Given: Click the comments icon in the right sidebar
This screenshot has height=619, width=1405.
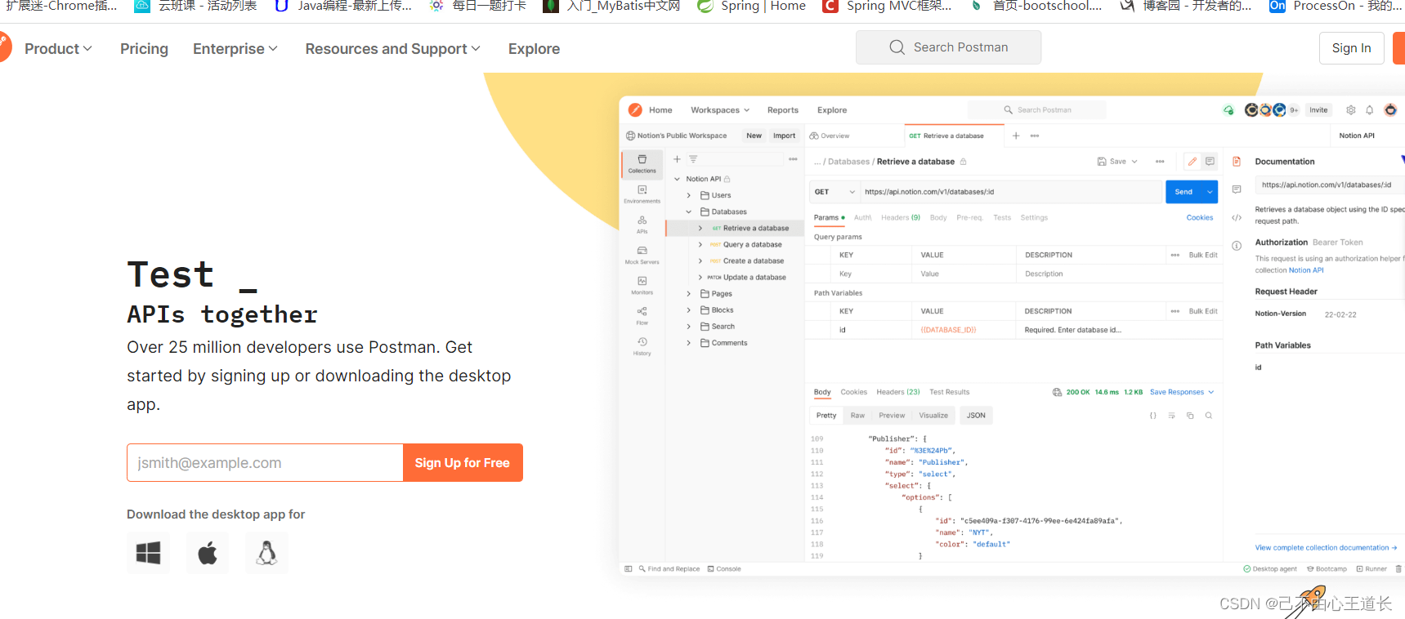Looking at the screenshot, I should click(1237, 189).
